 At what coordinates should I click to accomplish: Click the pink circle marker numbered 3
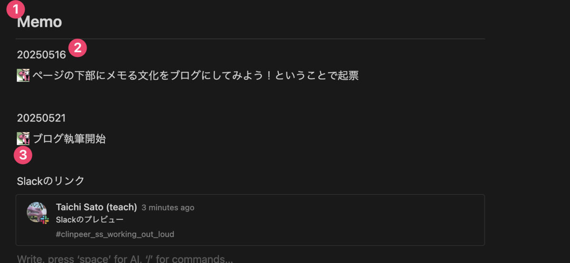point(23,155)
